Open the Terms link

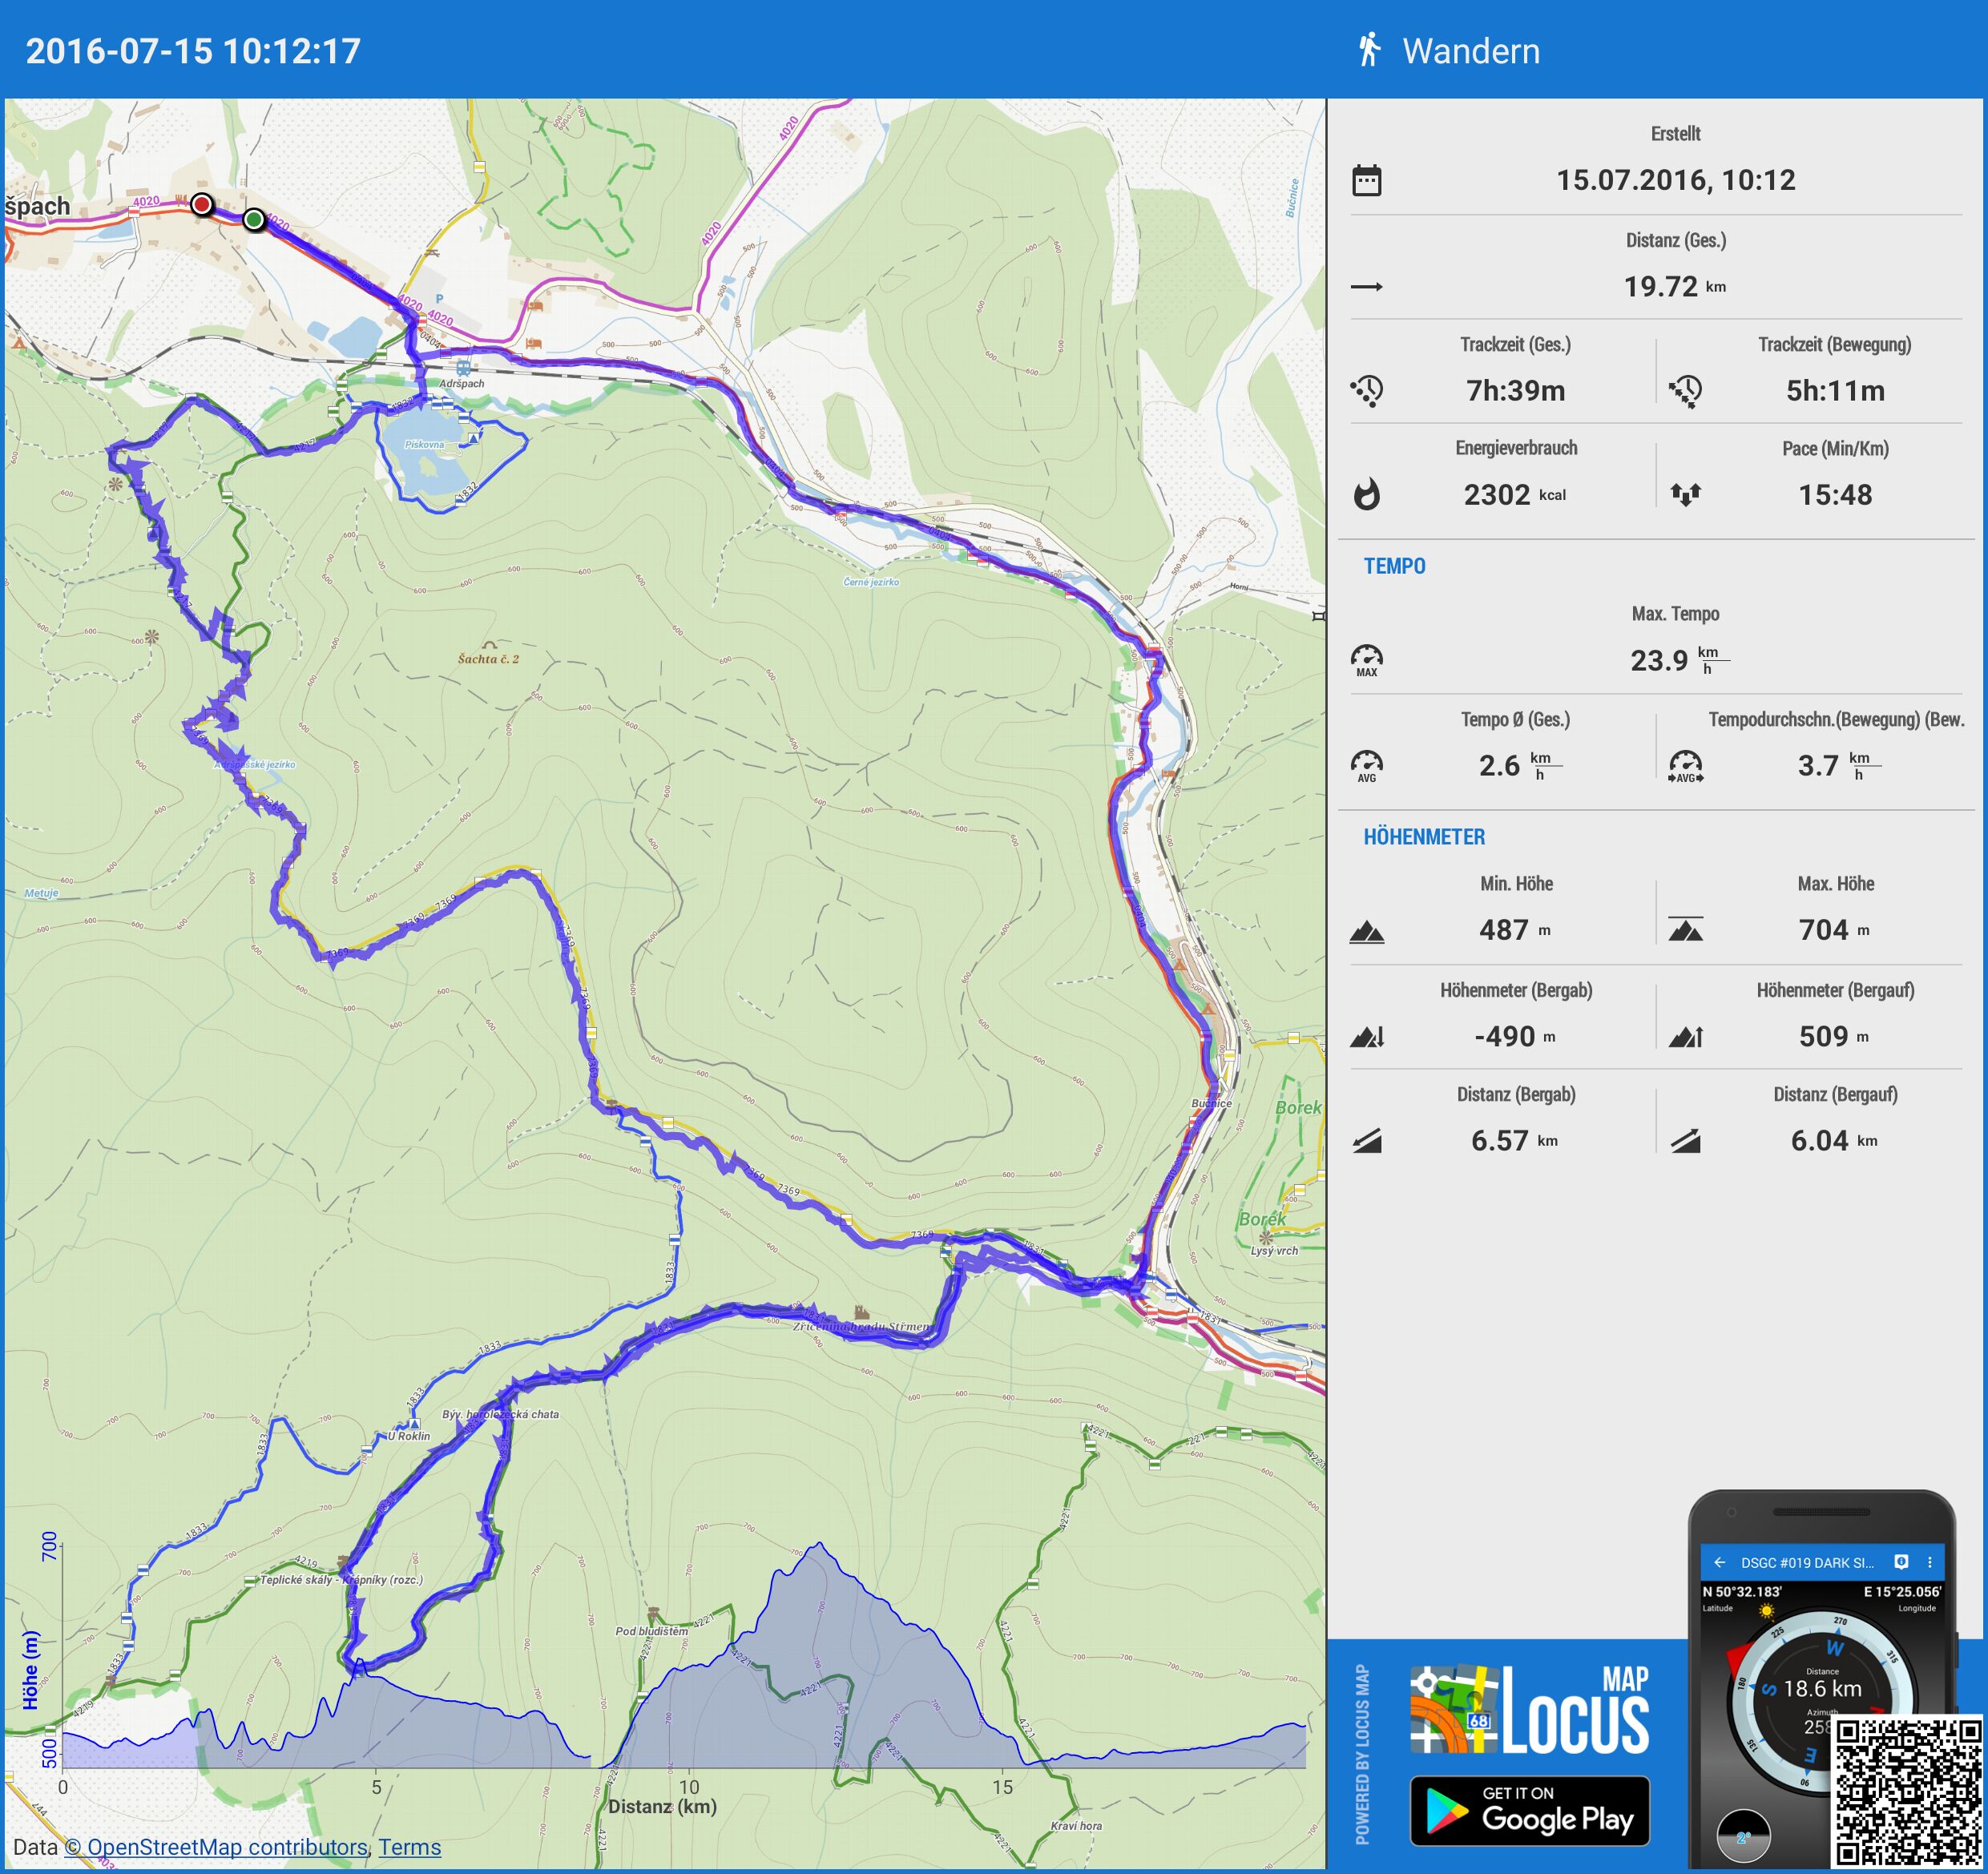[409, 1847]
